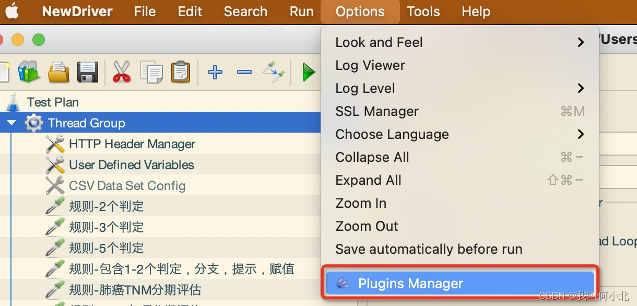Viewport: 637px width, 306px height.
Task: Open SSL Manager from the menu
Action: point(459,111)
